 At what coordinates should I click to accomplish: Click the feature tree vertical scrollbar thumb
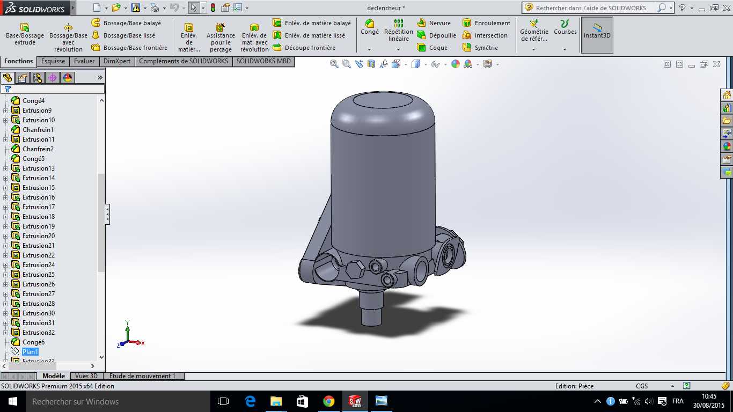(101, 223)
